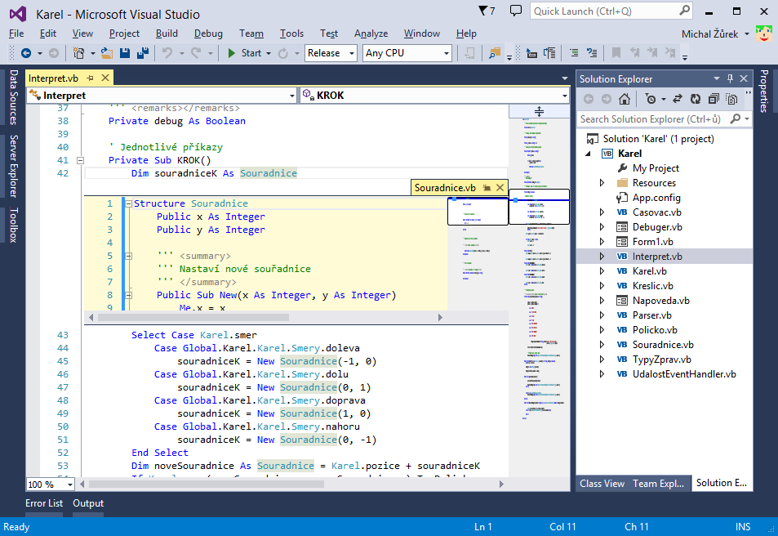Screen dimensions: 778x536
Task: Select the Navigate Backward arrow icon
Action: click(26, 53)
